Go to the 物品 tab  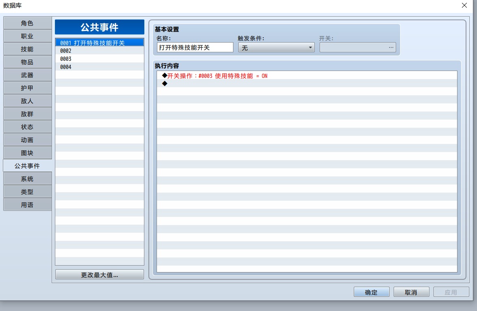pos(27,62)
